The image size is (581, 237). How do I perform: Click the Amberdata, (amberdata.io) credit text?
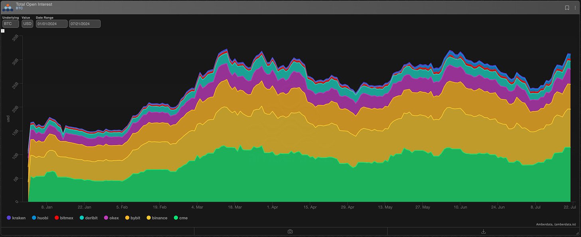pyautogui.click(x=557, y=224)
